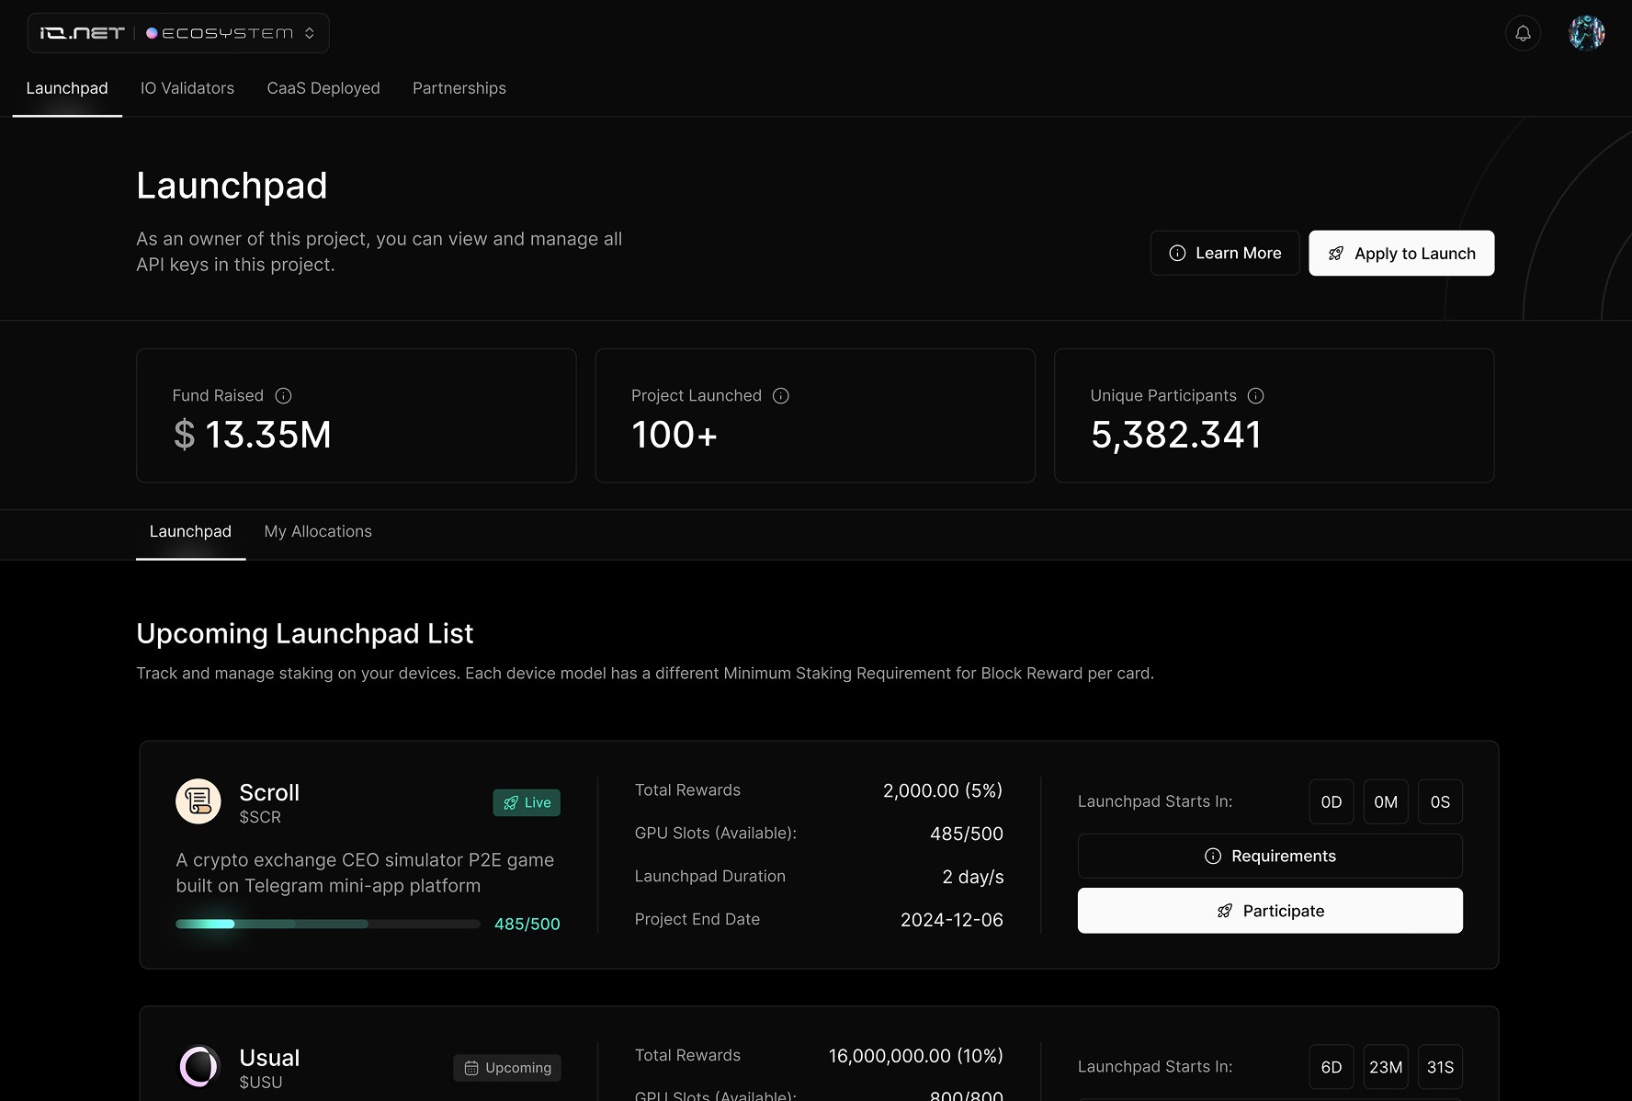Click the Upcoming Launchpad List heading
Screen dimensions: 1632x1101
305,633
